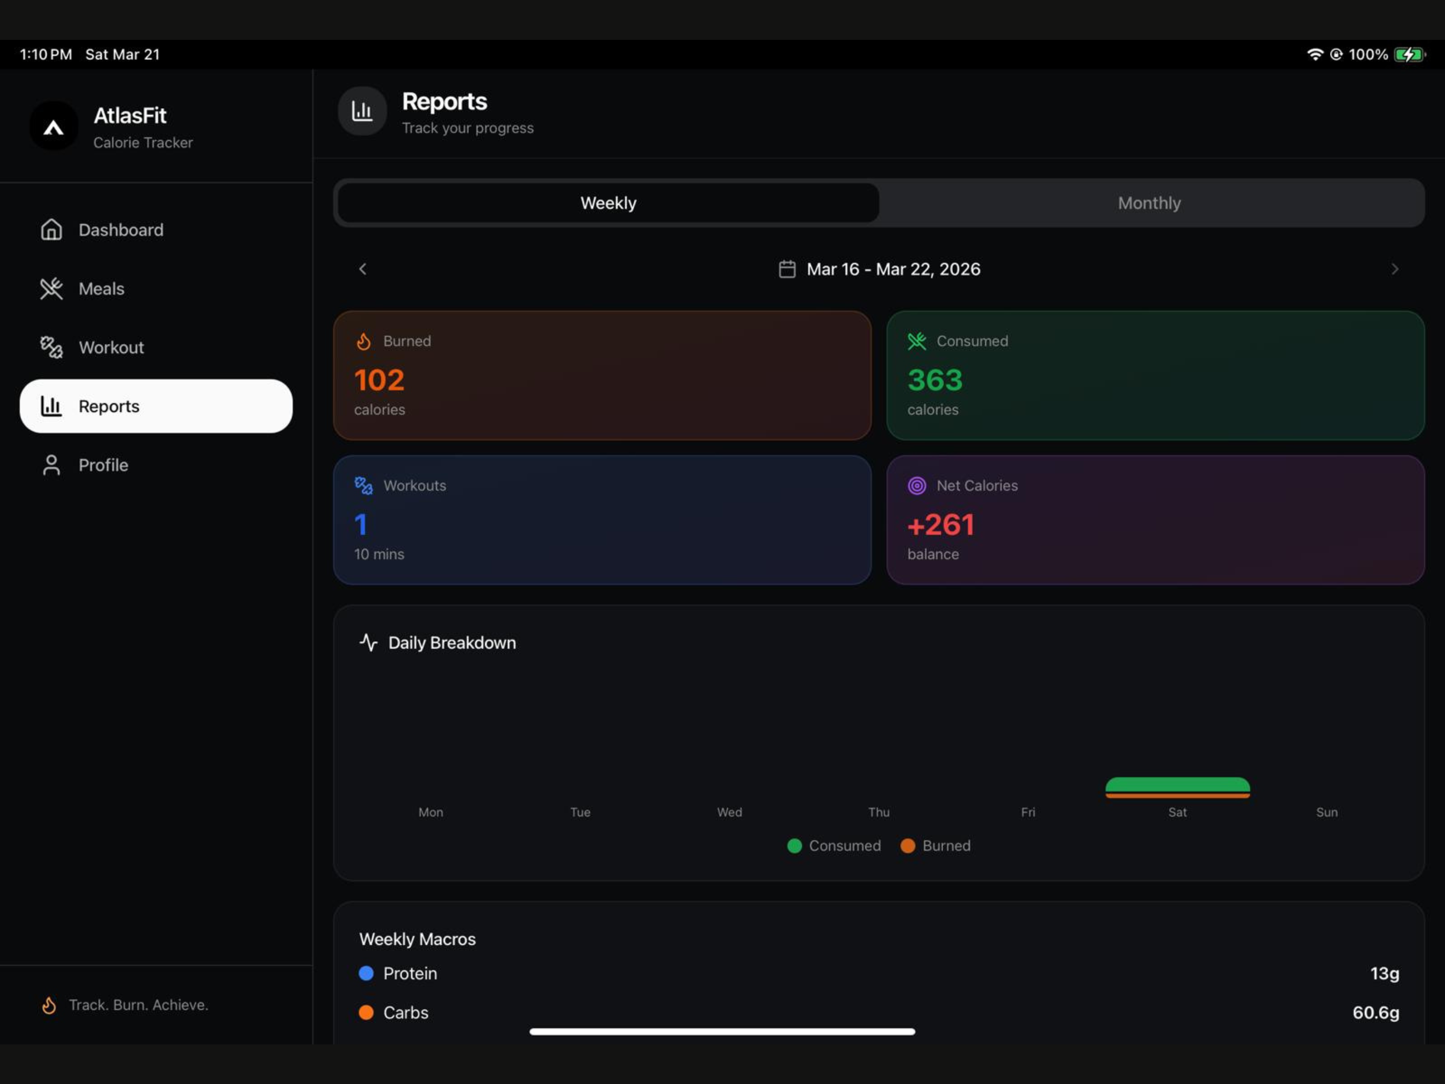Click the battery charging icon

(1409, 54)
